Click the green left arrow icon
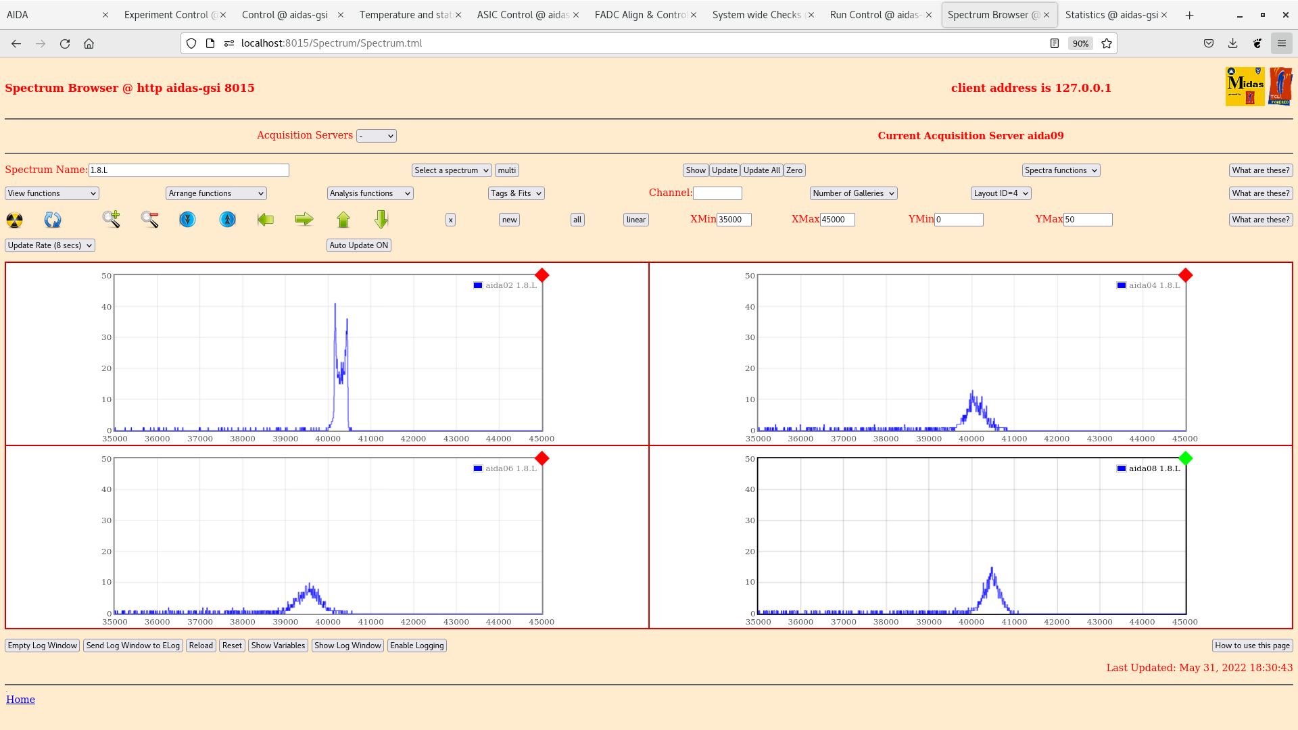The height and width of the screenshot is (730, 1298). click(266, 219)
